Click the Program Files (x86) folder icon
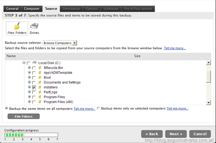 click(40, 102)
